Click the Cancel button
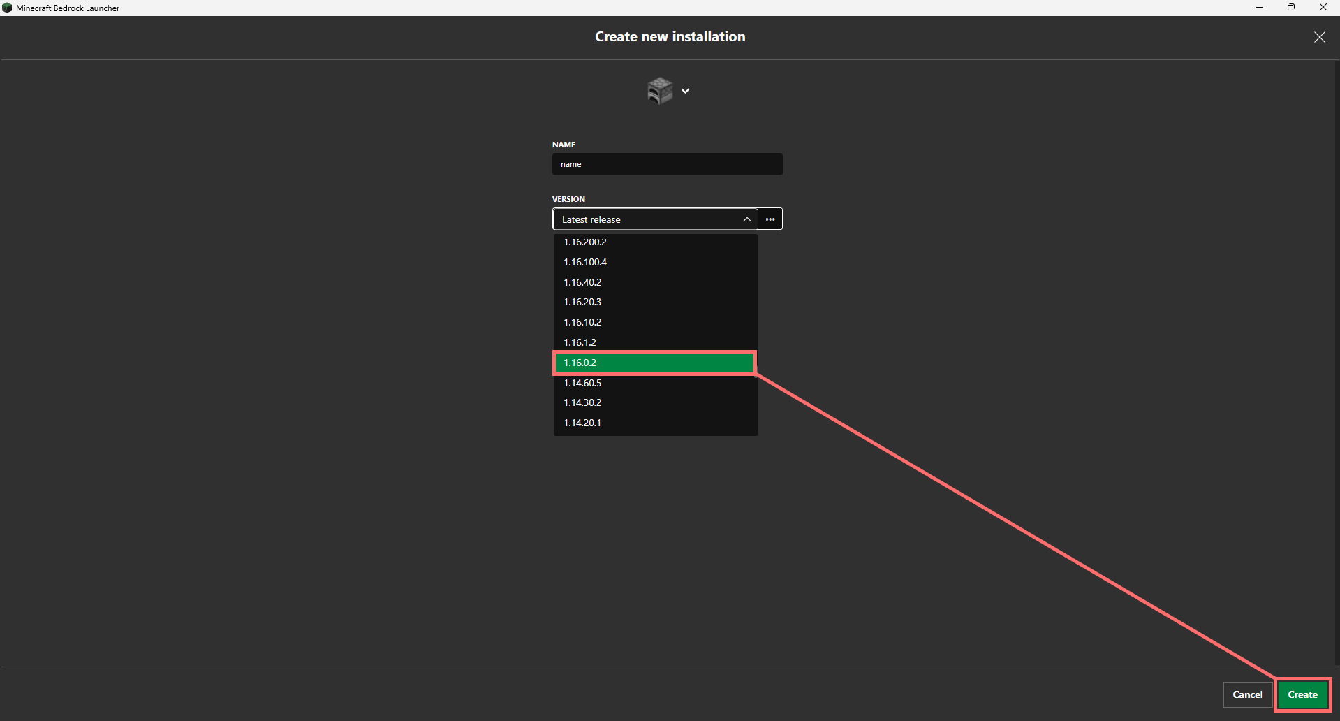 point(1247,694)
